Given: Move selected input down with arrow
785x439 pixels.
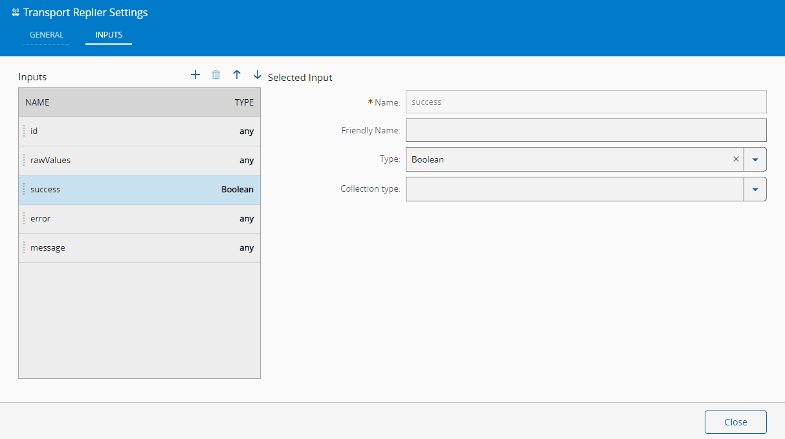Looking at the screenshot, I should (x=258, y=75).
